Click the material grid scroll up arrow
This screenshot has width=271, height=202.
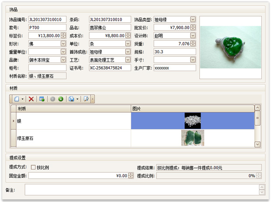(257, 108)
